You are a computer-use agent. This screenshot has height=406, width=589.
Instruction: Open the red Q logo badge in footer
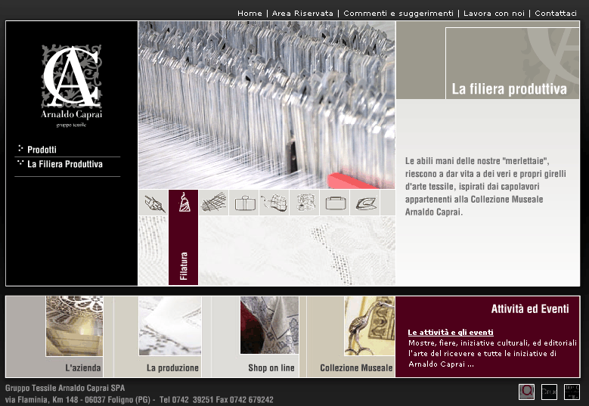coord(527,392)
